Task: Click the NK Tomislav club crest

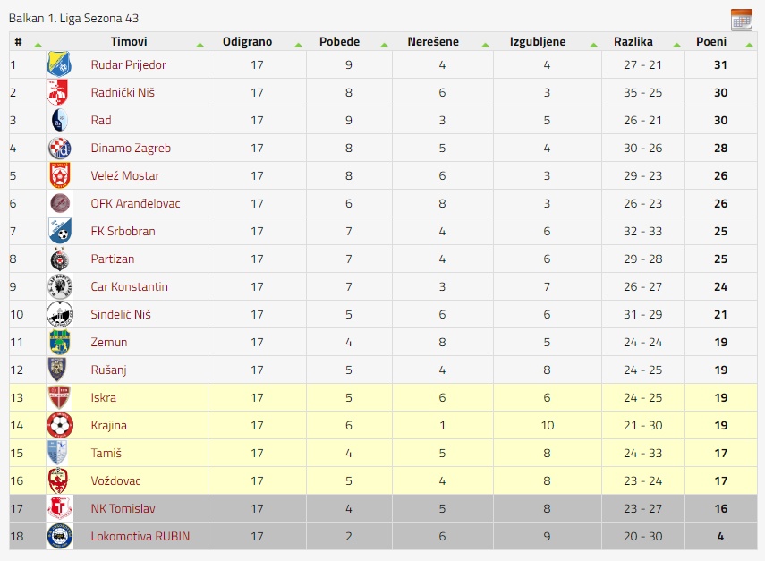Action: [60, 508]
